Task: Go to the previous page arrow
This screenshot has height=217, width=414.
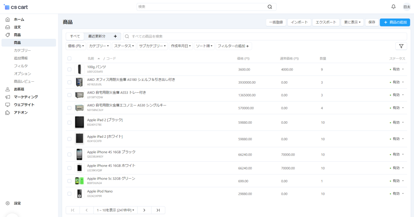Action: (x=87, y=210)
